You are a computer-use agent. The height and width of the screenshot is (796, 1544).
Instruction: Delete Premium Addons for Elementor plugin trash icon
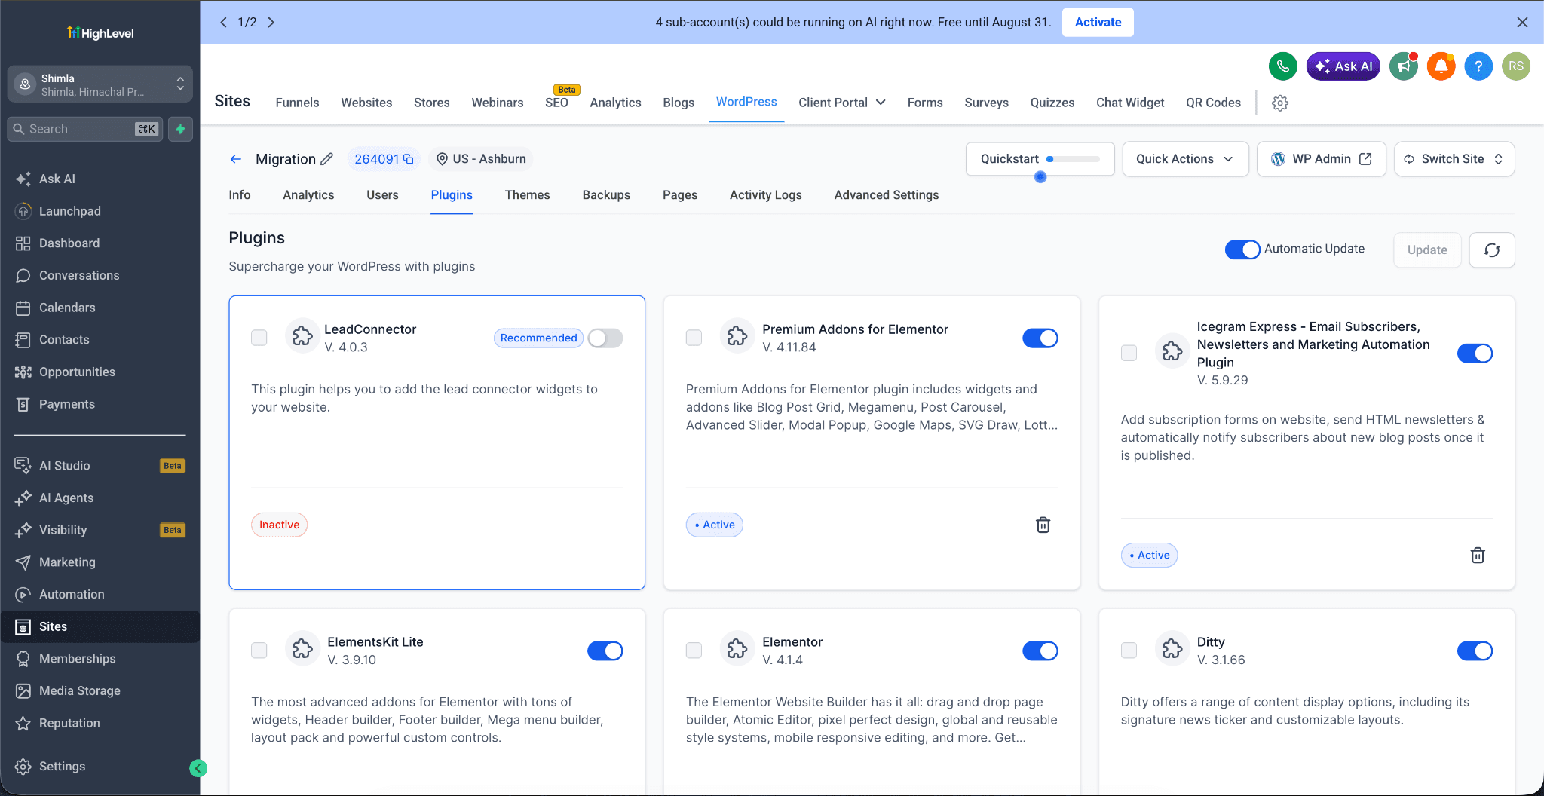click(x=1043, y=525)
